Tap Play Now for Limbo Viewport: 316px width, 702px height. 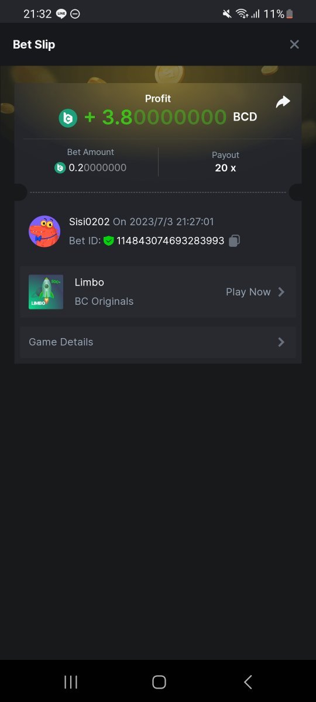(x=248, y=292)
